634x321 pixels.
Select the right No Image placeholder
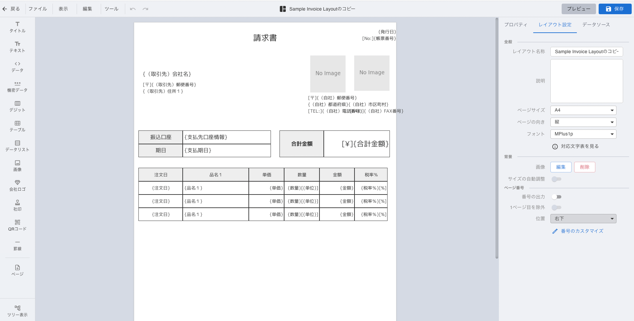372,73
